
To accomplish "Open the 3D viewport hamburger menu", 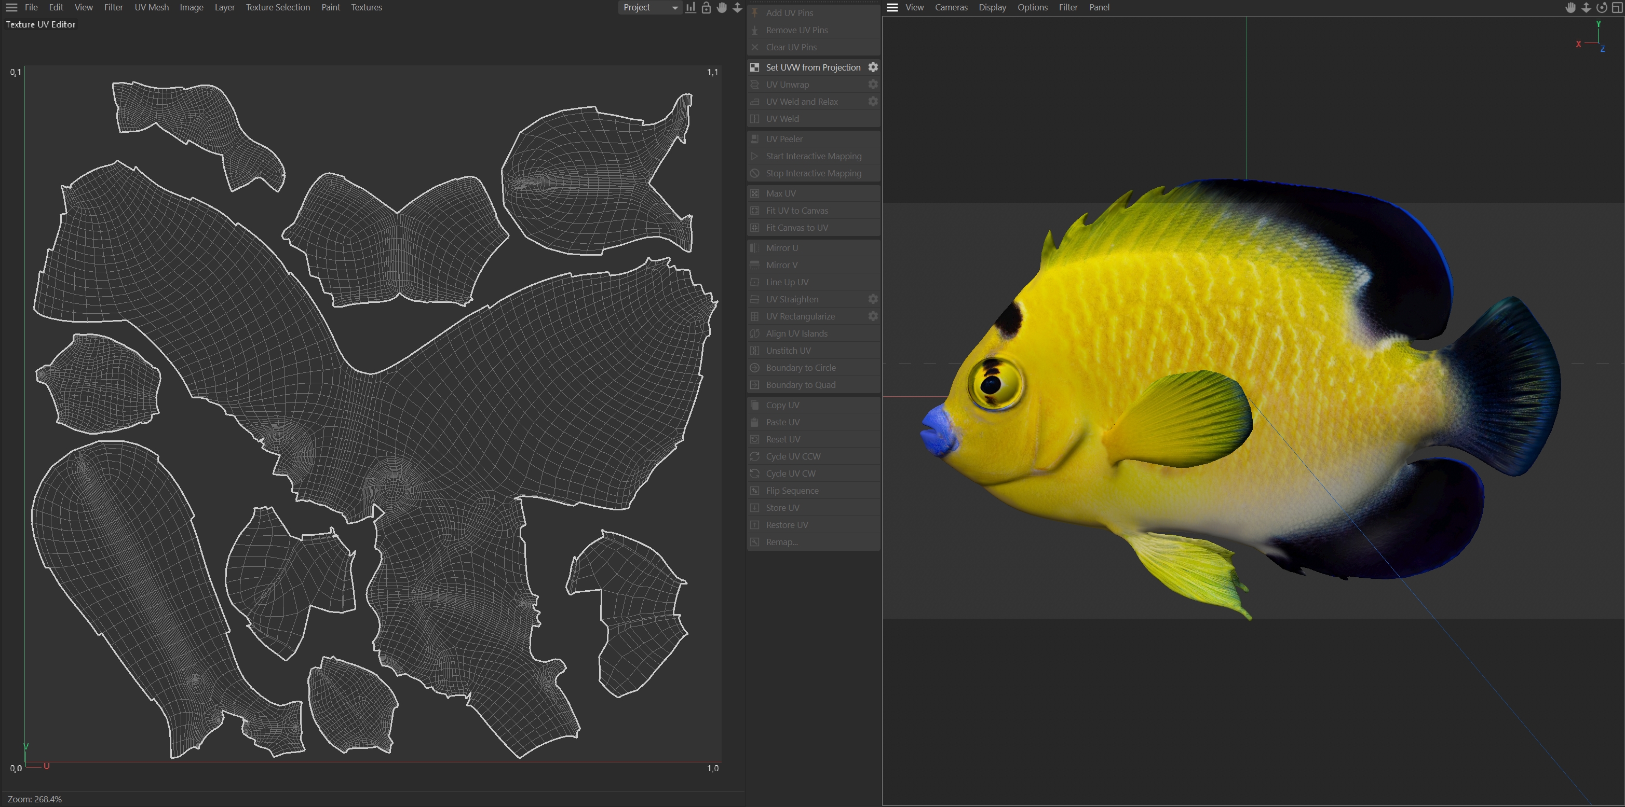I will 892,8.
